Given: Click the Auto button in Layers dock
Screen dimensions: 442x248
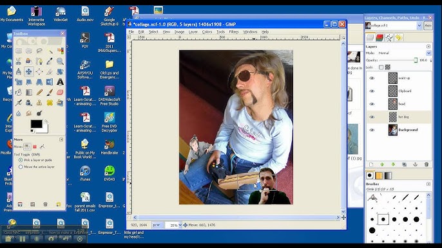Looking at the screenshot, I should pos(428,26).
